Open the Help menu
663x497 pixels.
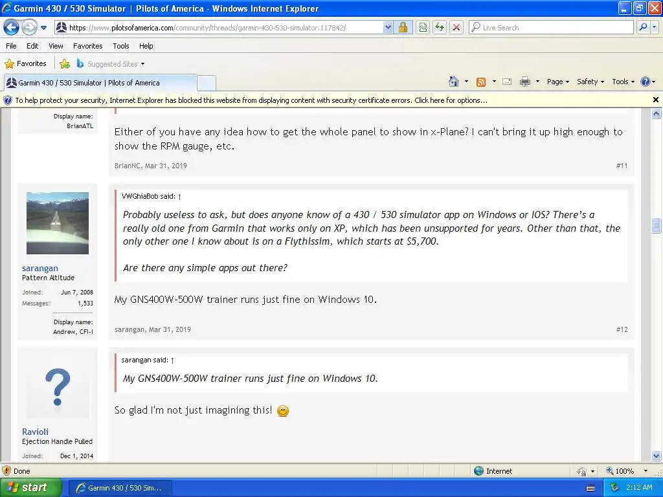pyautogui.click(x=146, y=46)
